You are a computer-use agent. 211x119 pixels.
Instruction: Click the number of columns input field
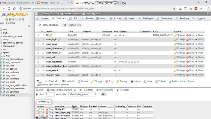pos(50,94)
